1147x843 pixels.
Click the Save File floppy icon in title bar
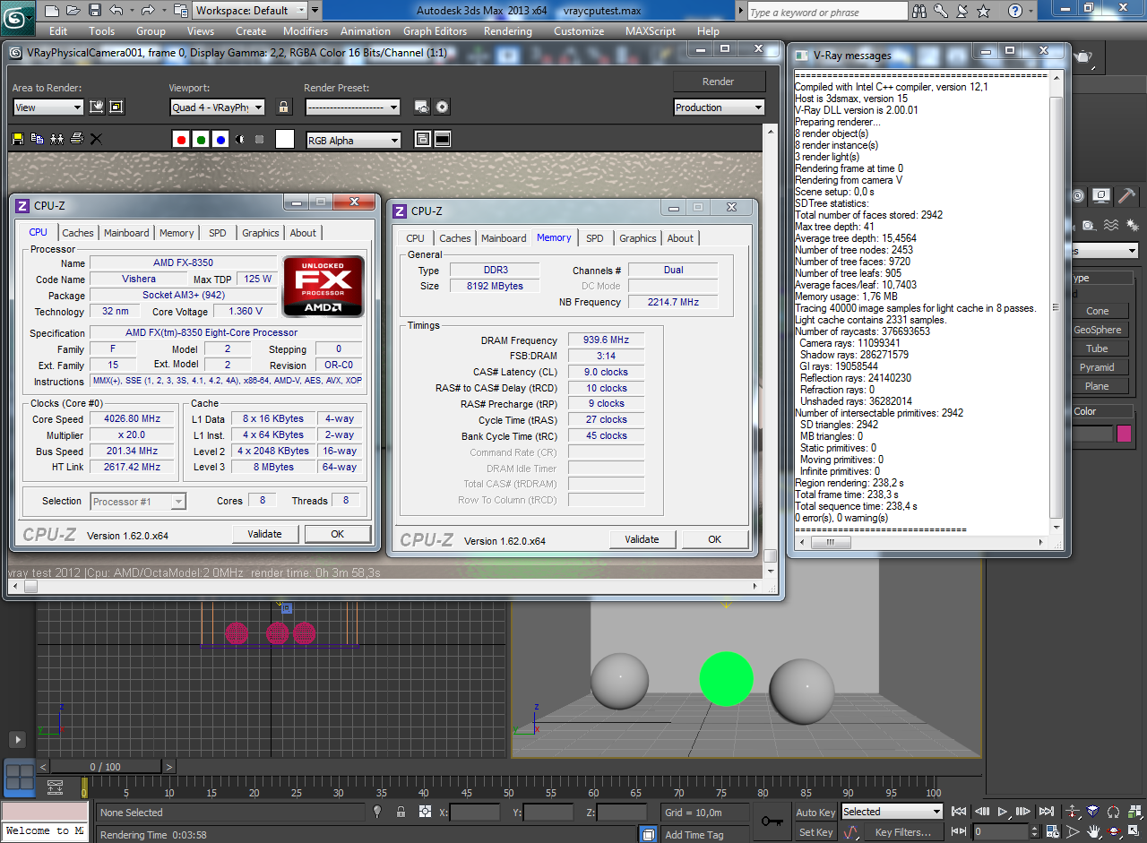(95, 11)
